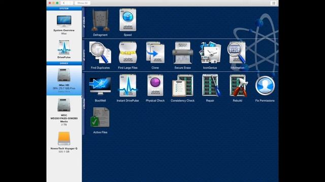Open the Consistency Check tool

(x=182, y=88)
